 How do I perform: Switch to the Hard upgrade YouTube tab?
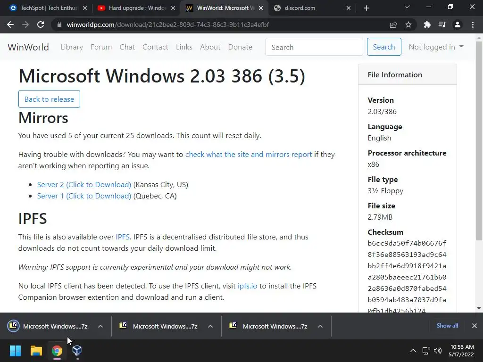[136, 8]
